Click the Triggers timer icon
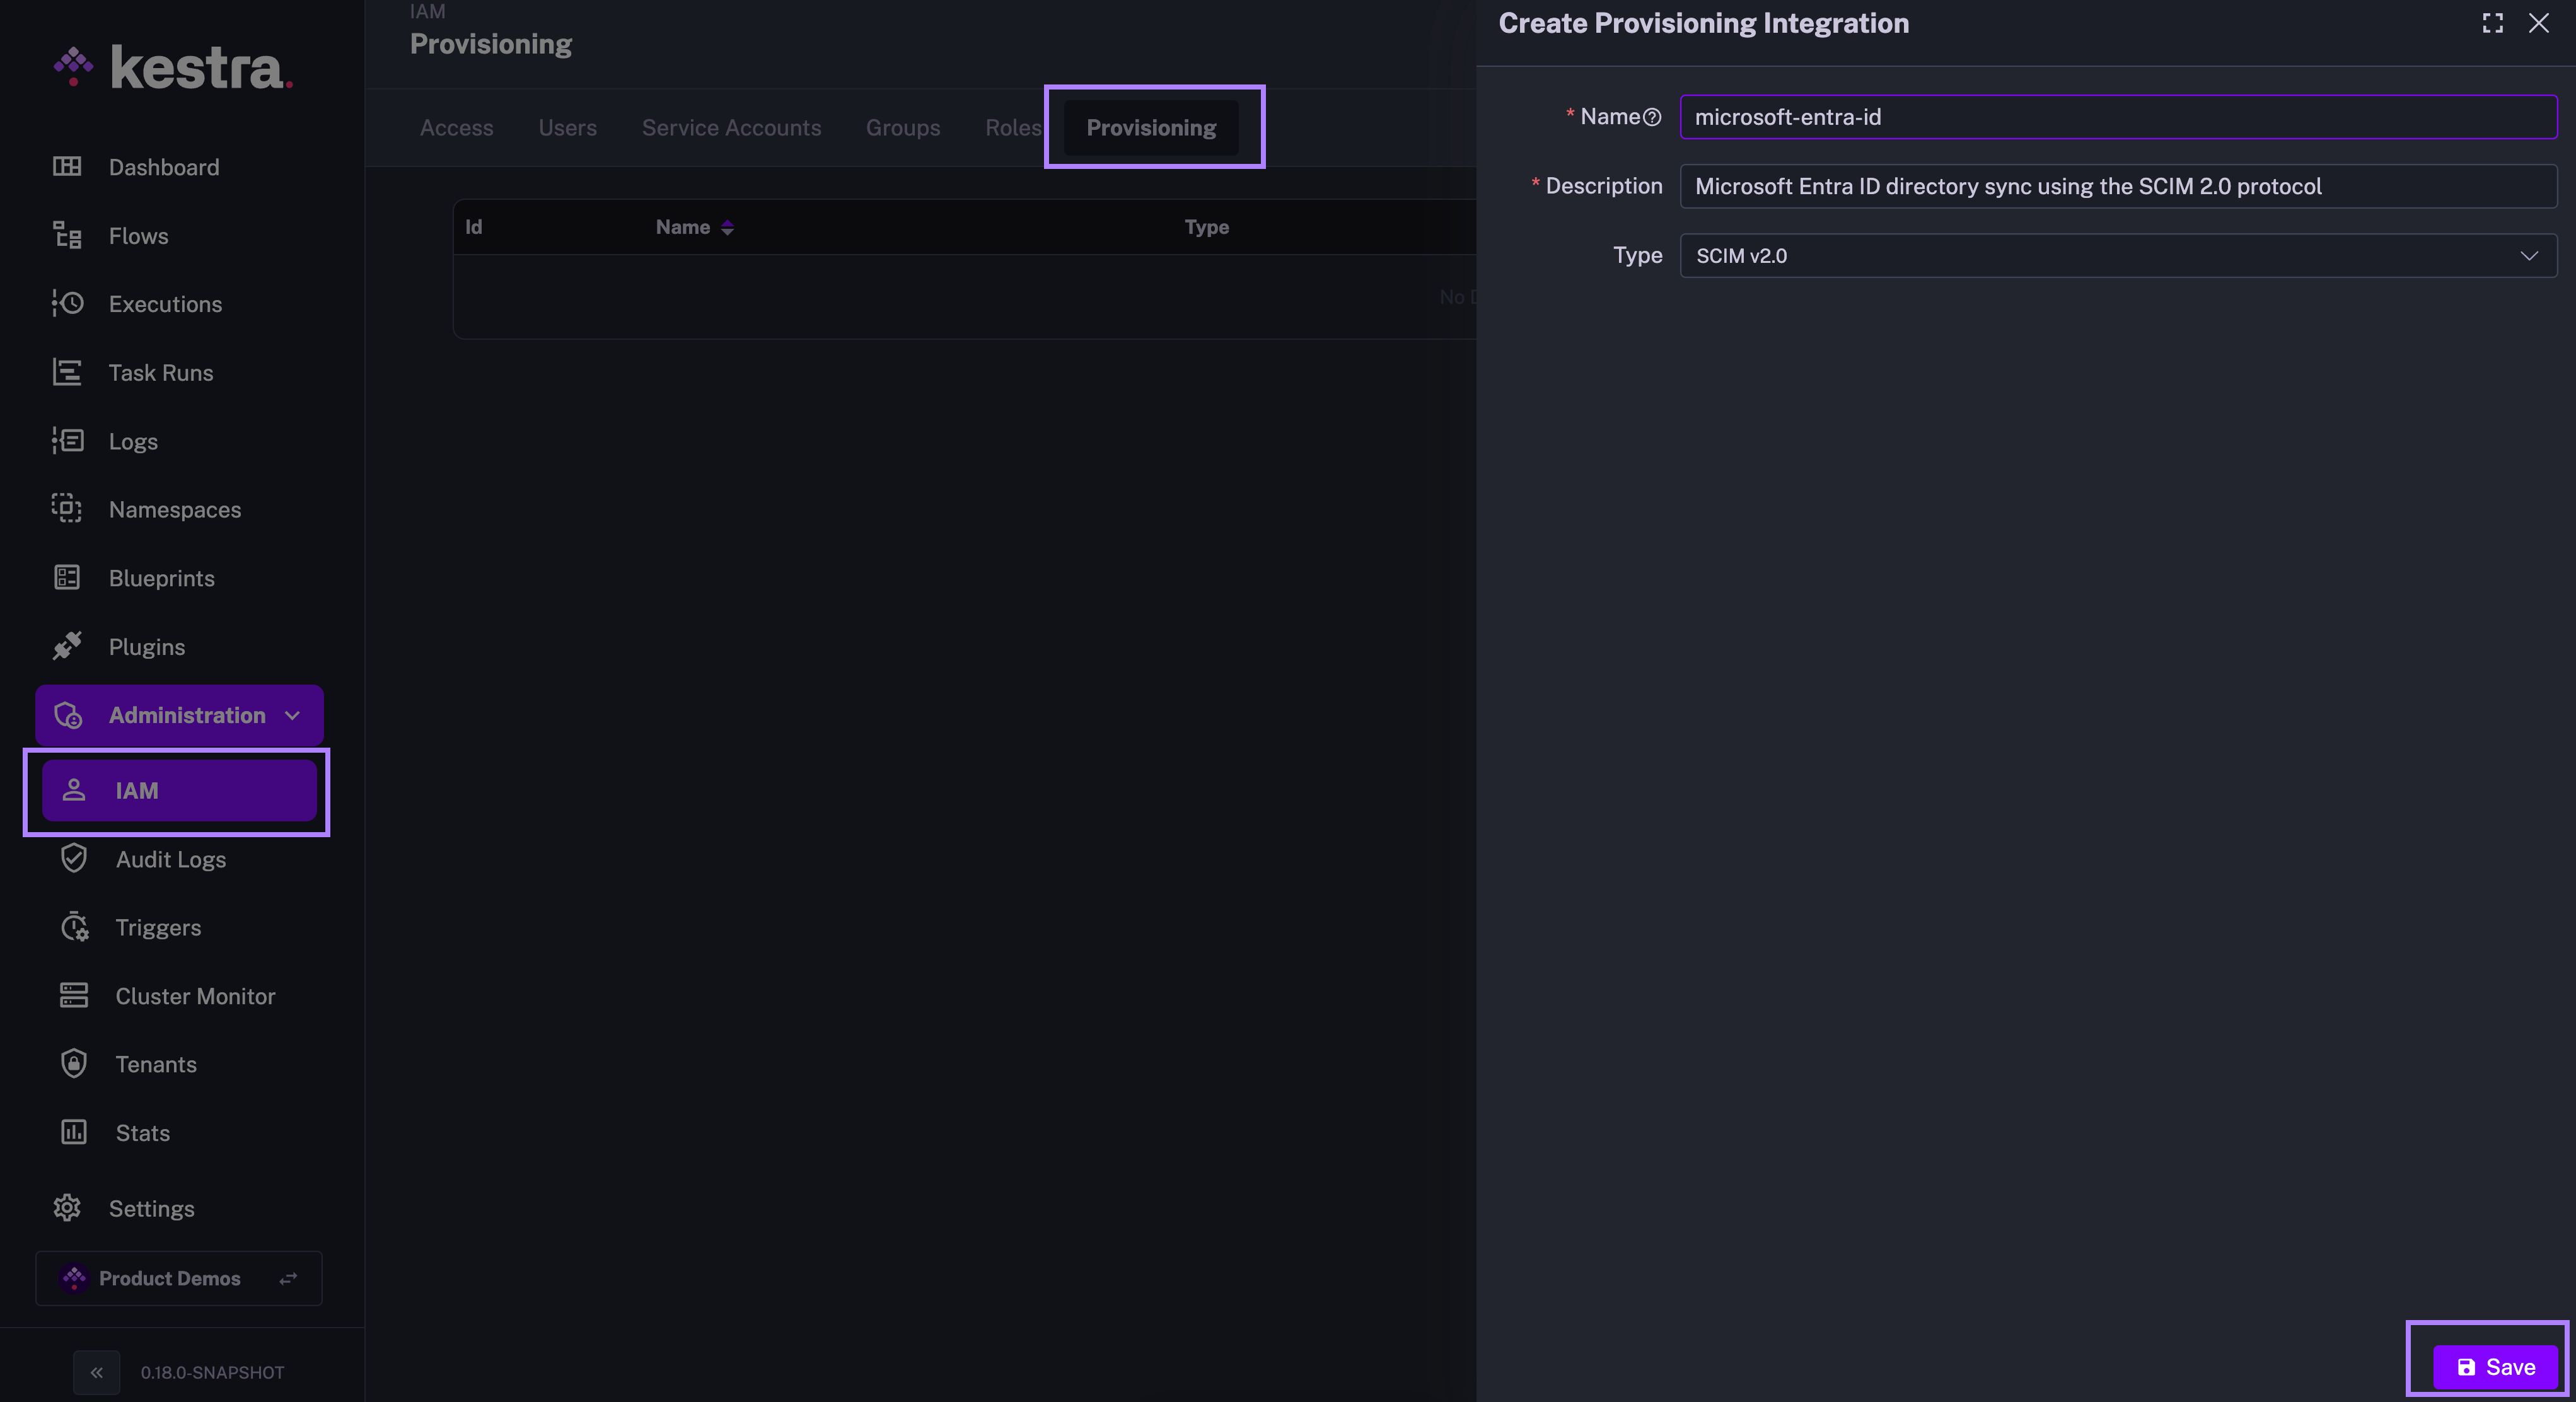Image resolution: width=2576 pixels, height=1402 pixels. click(x=74, y=927)
